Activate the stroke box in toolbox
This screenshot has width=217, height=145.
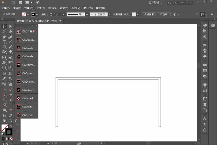click(x=9, y=132)
